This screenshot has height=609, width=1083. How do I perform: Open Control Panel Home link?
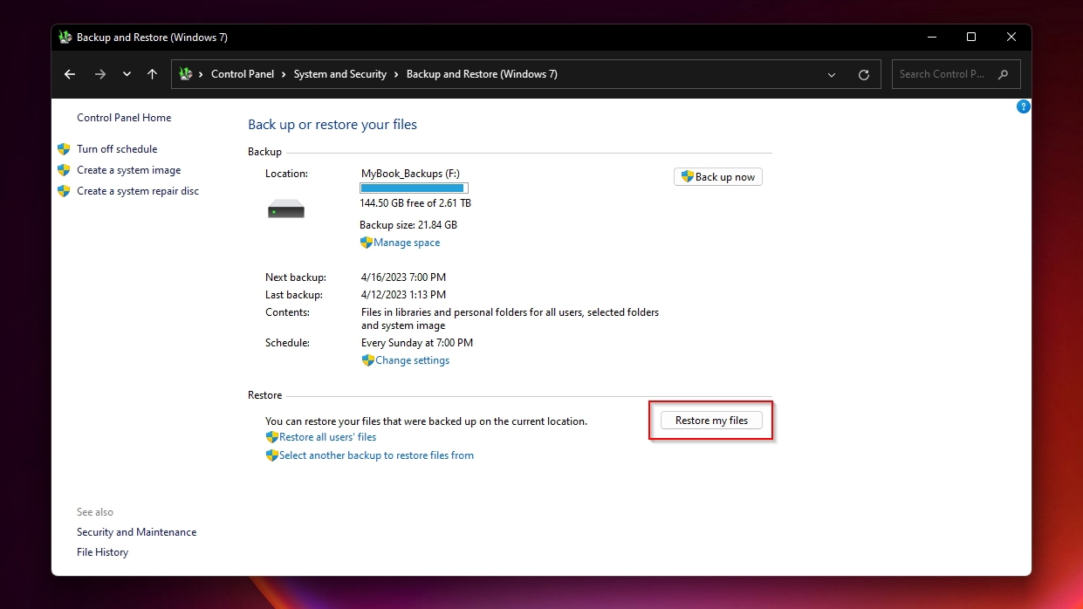[x=124, y=118]
